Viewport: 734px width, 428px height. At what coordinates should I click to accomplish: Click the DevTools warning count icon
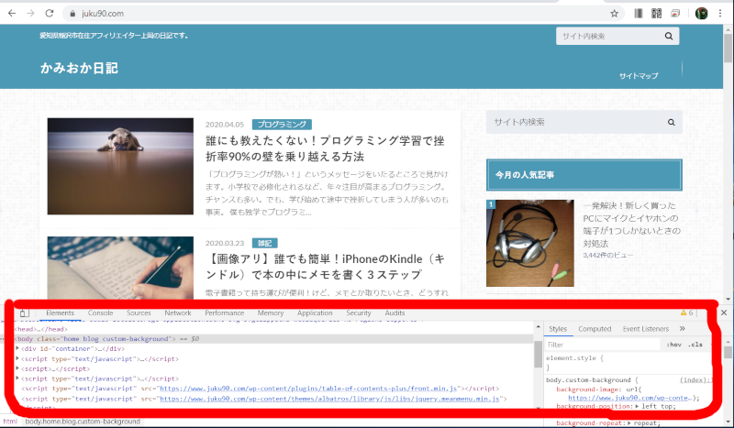(x=684, y=313)
